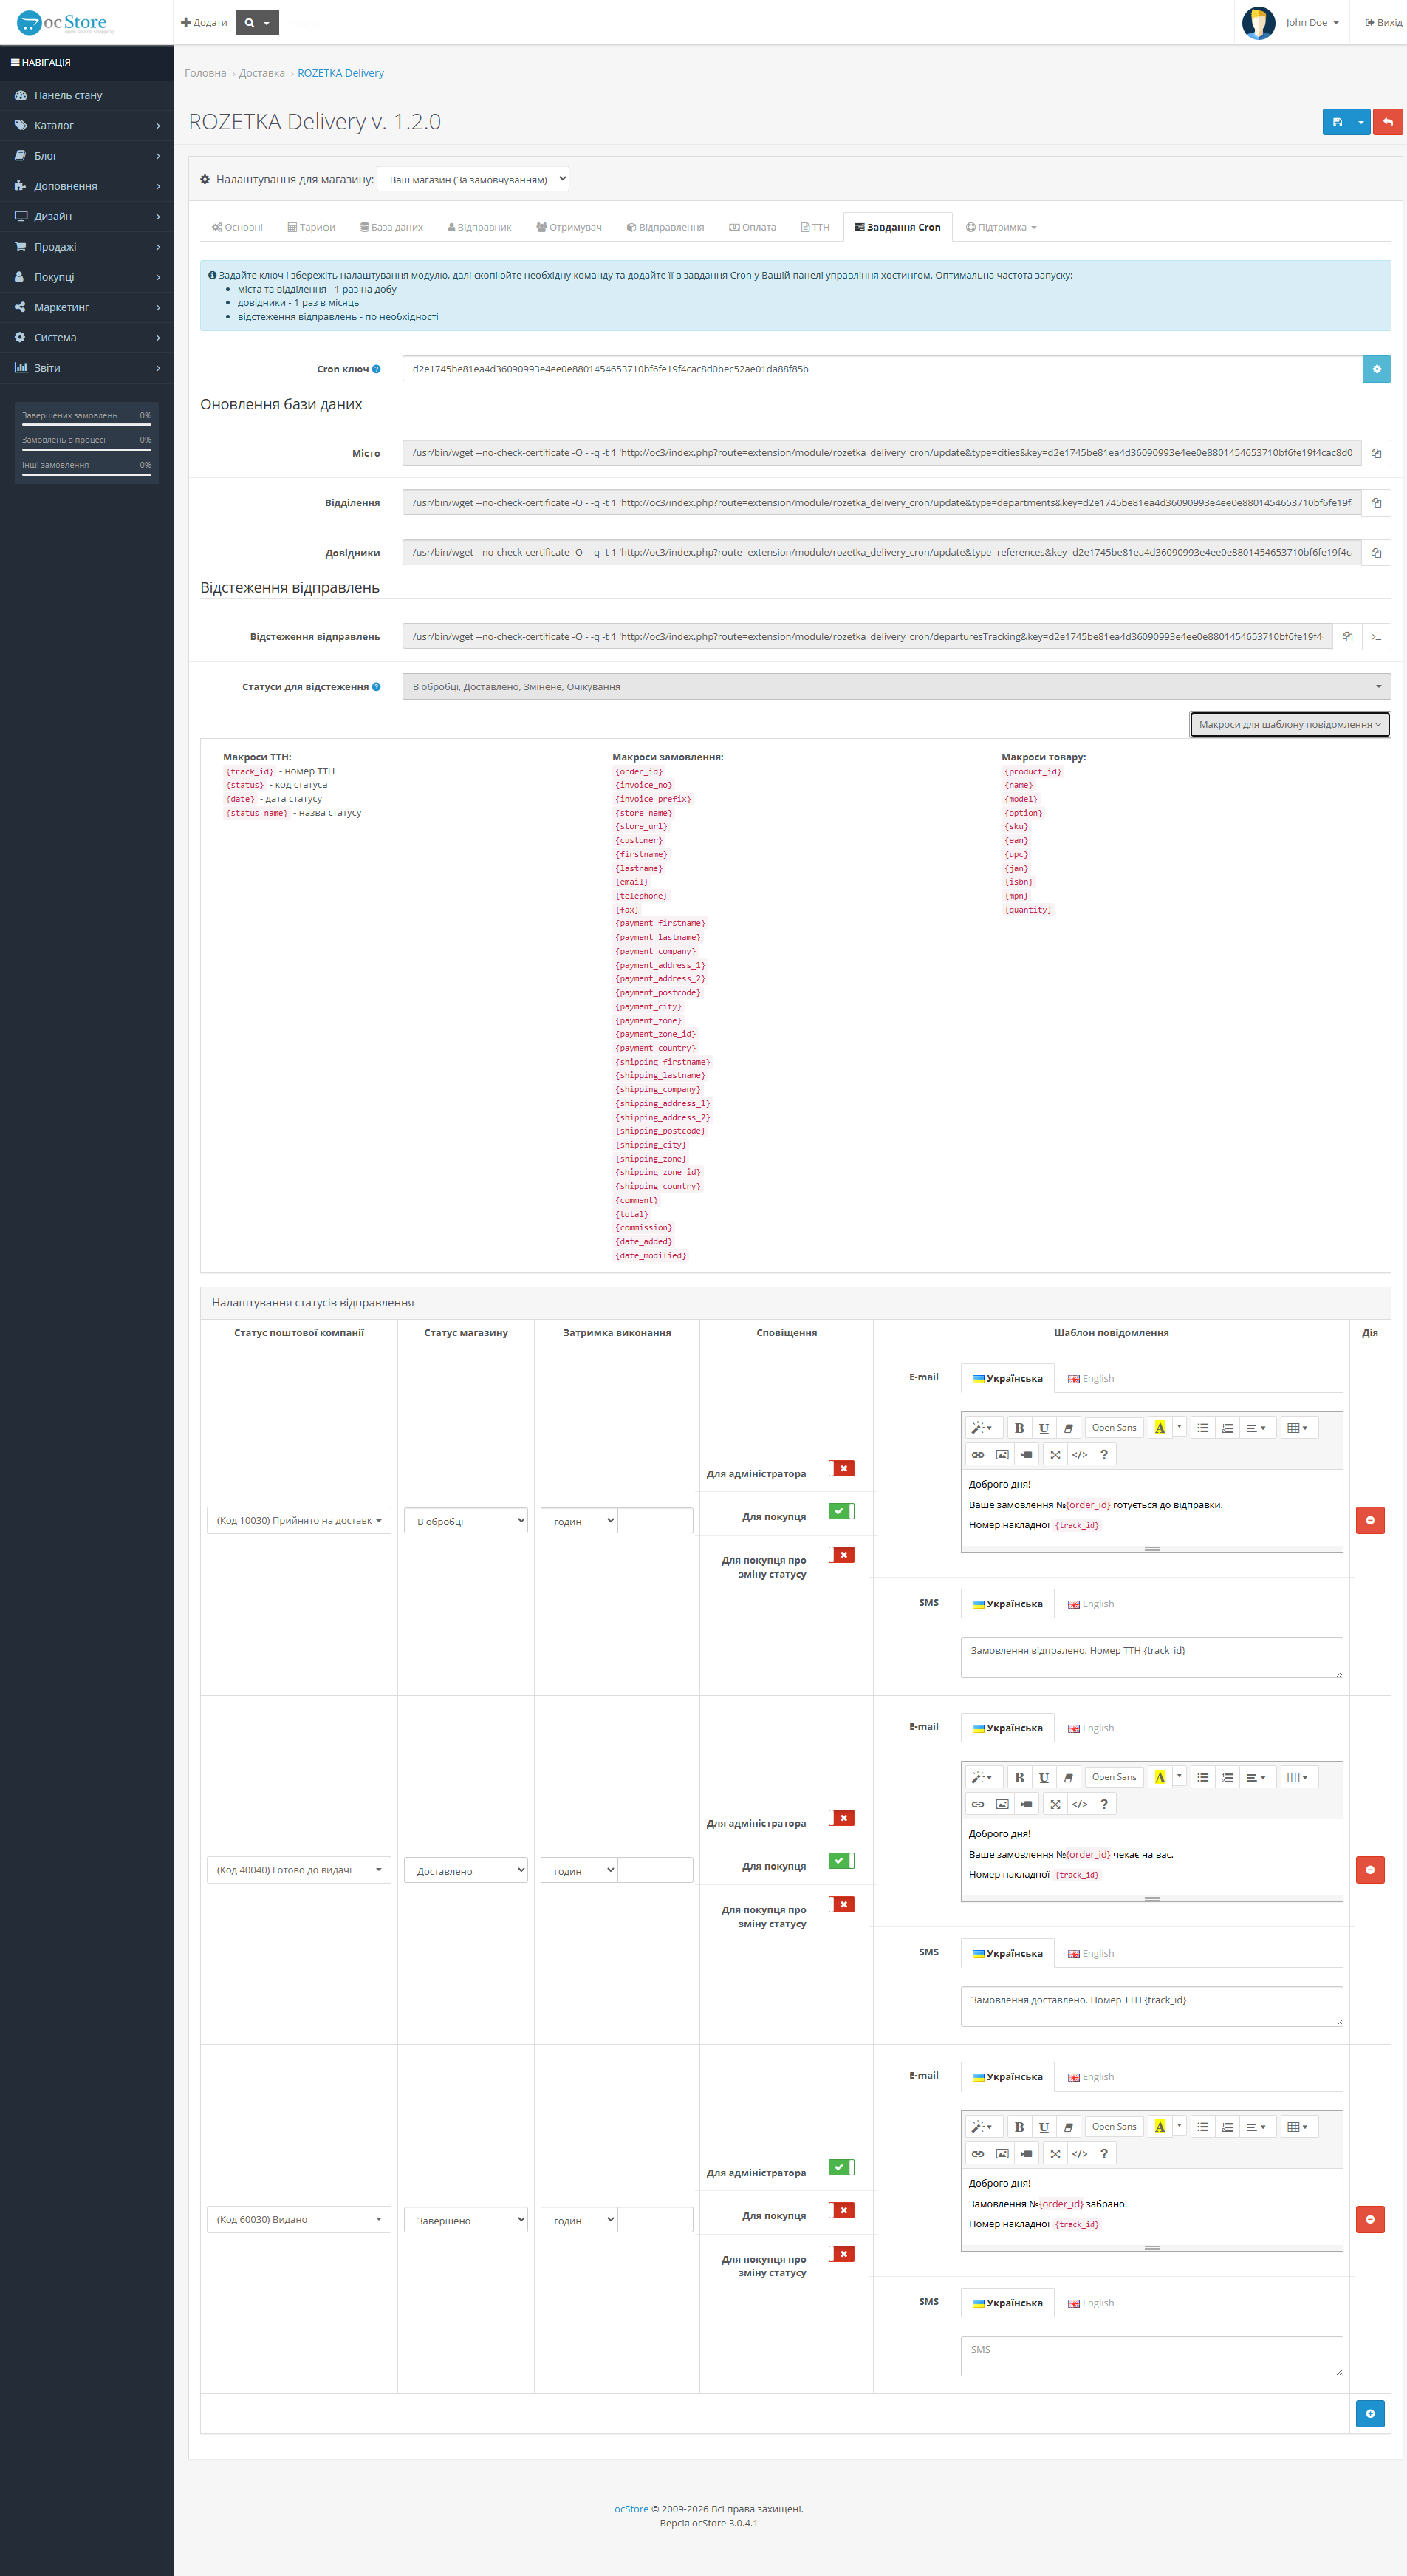Switch to the Основні tab

(x=237, y=227)
